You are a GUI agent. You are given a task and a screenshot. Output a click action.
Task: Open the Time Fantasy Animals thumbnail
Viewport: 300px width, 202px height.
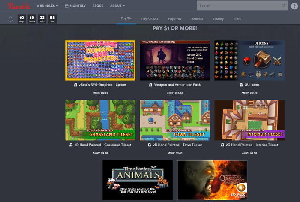[138, 180]
